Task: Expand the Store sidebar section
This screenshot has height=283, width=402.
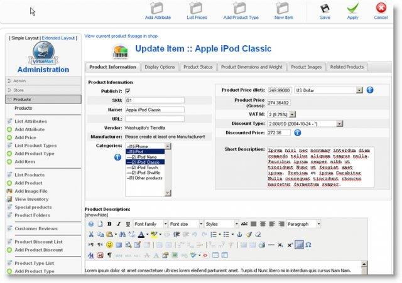Action: 43,90
